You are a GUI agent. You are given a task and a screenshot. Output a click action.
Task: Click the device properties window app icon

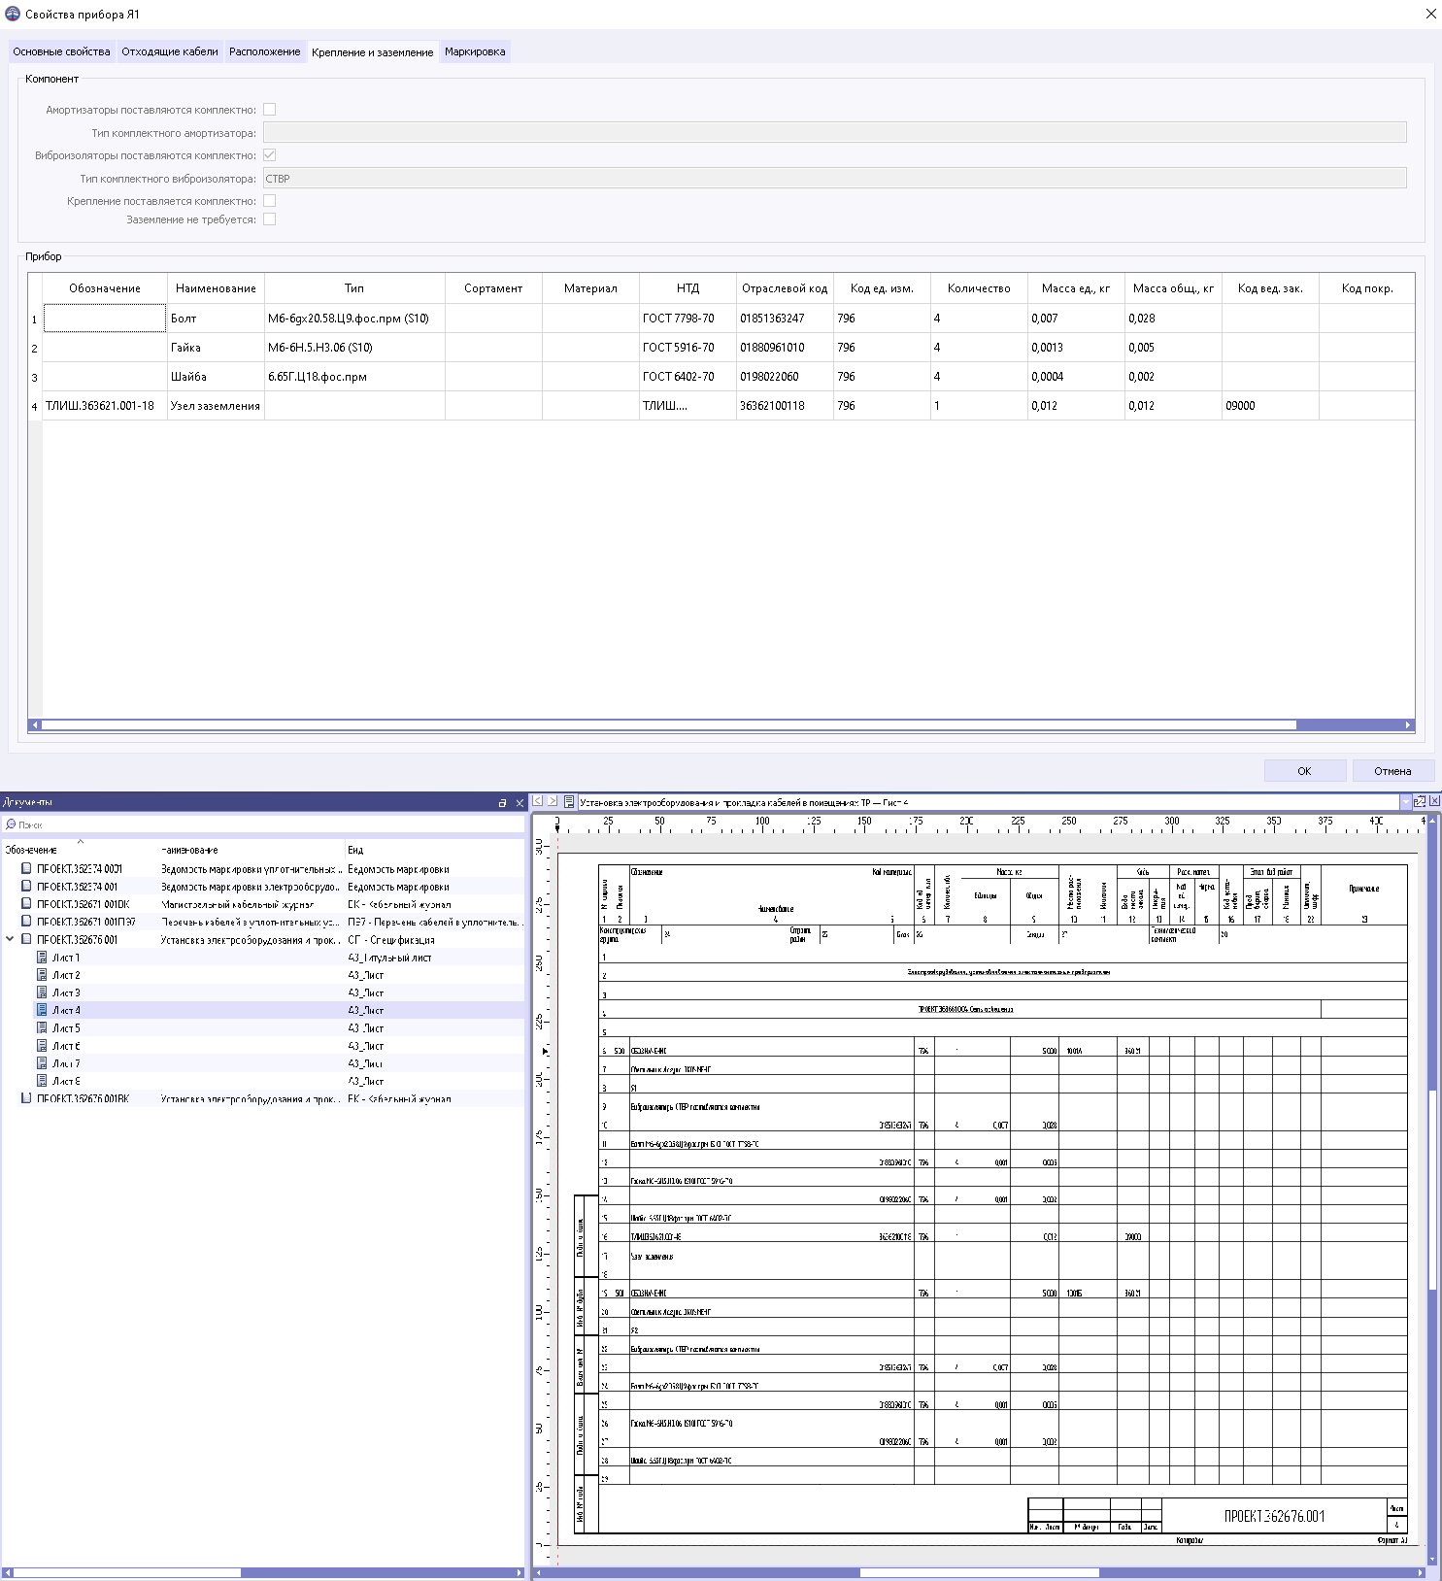13,14
